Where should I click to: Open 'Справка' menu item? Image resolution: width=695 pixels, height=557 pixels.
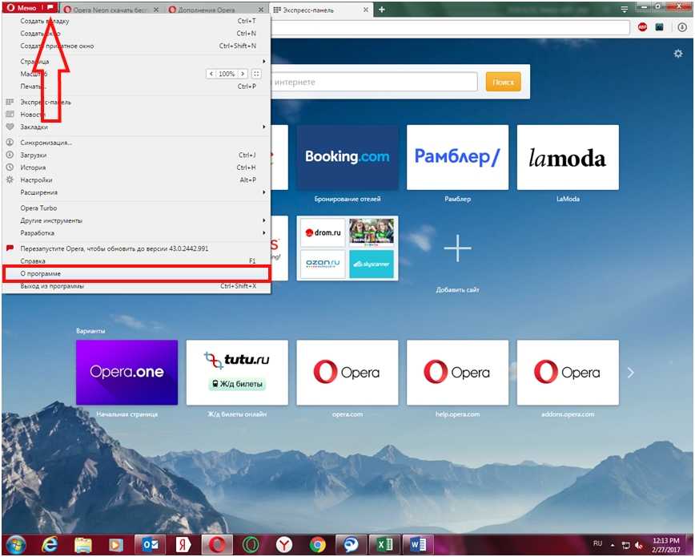pyautogui.click(x=136, y=261)
